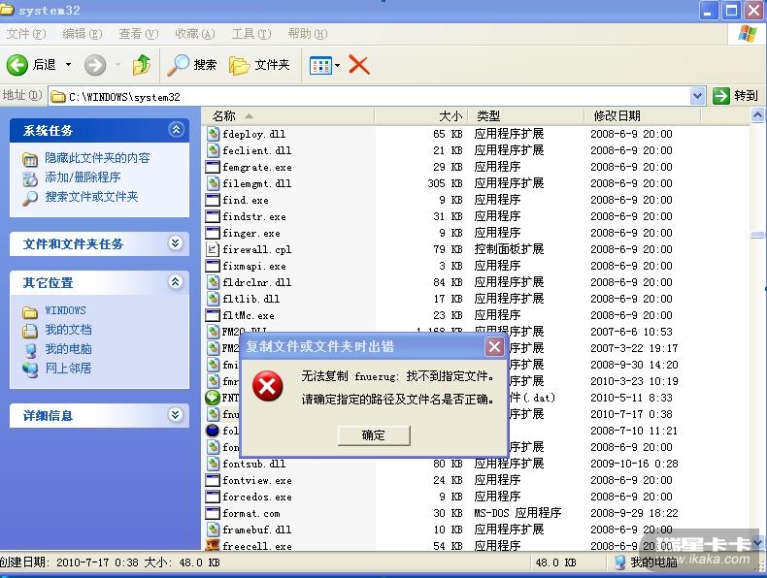Select the find.exe file icon
The image size is (767, 578).
pyautogui.click(x=213, y=200)
